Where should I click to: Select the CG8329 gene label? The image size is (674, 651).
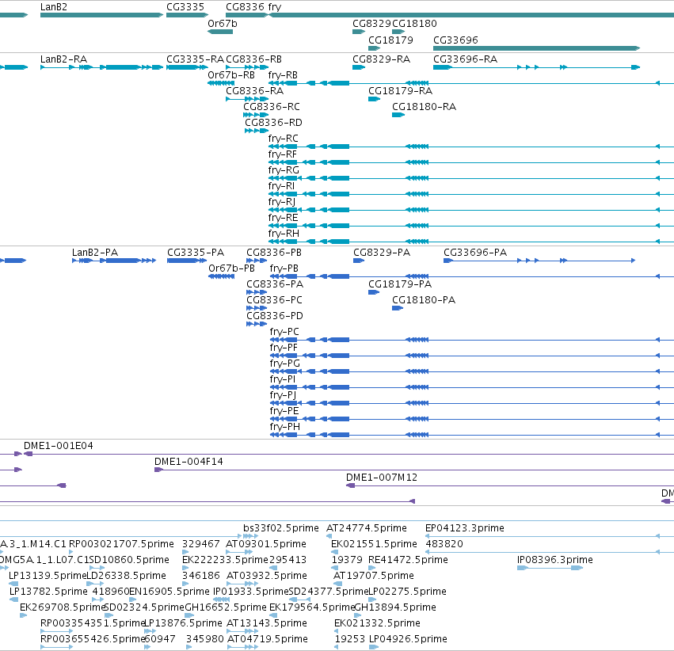[371, 23]
